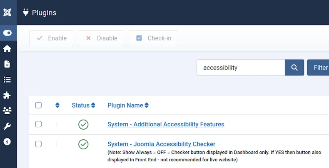This screenshot has width=329, height=168.
Task: Sort plugins by Status column
Action: (83, 105)
